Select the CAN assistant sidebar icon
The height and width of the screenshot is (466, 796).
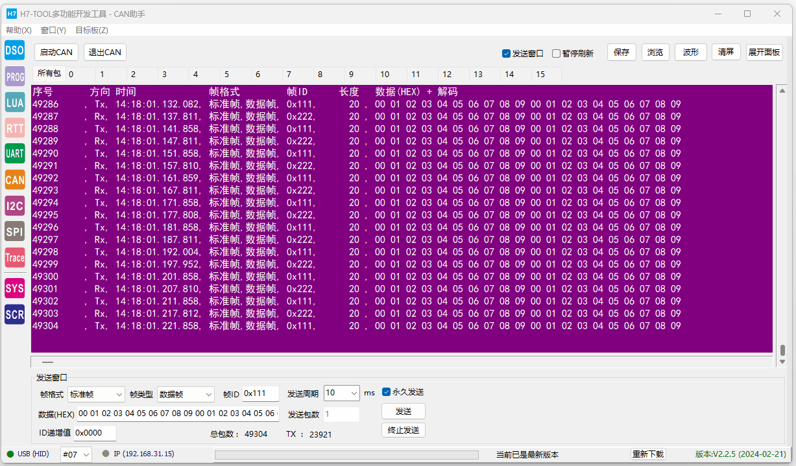[x=14, y=180]
